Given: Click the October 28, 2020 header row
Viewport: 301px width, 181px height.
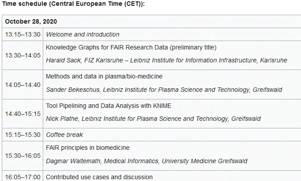Looking at the screenshot, I should 151,21.
